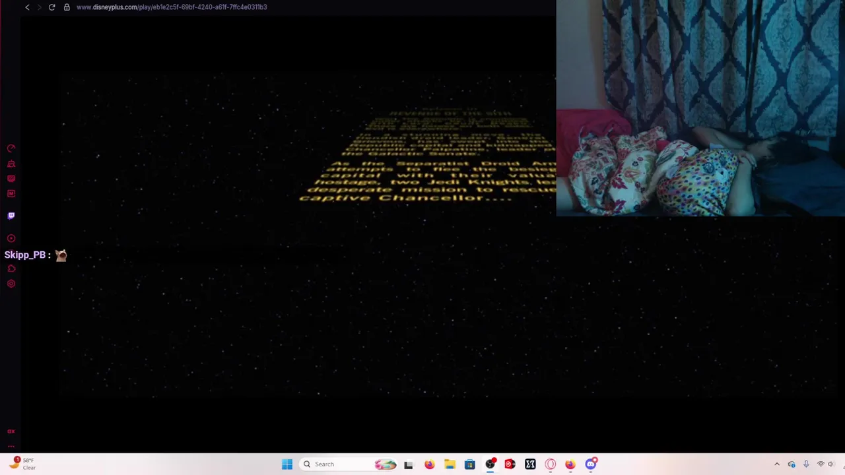Viewport: 845px width, 475px height.
Task: Open Microsoft Store from the taskbar
Action: click(x=469, y=464)
